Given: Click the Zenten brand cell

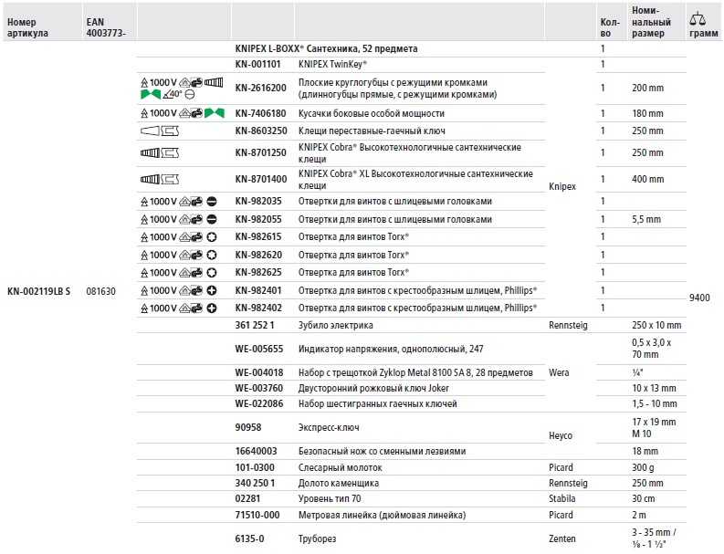Looking at the screenshot, I should (x=561, y=538).
